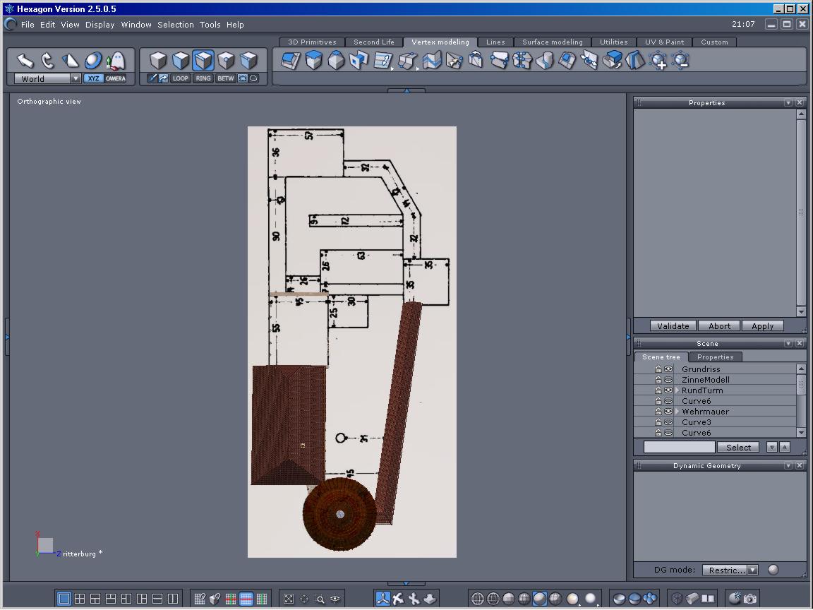The image size is (813, 610).
Task: Switch to the Surface modeling tab
Action: pyautogui.click(x=552, y=42)
